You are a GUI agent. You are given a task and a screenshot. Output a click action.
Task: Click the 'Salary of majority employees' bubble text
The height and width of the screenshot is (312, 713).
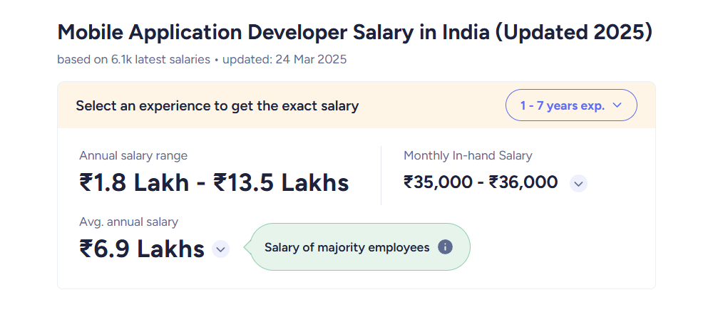(x=347, y=247)
